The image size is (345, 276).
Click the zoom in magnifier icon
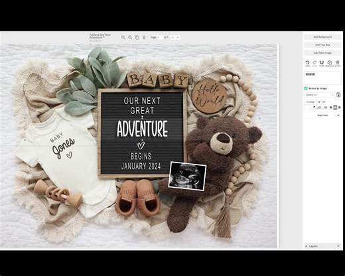pos(123,38)
